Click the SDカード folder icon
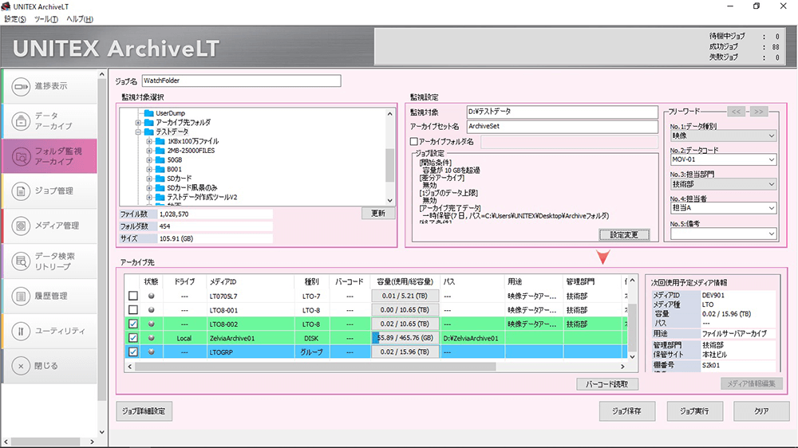Screen dimensions: 798x448 point(160,179)
